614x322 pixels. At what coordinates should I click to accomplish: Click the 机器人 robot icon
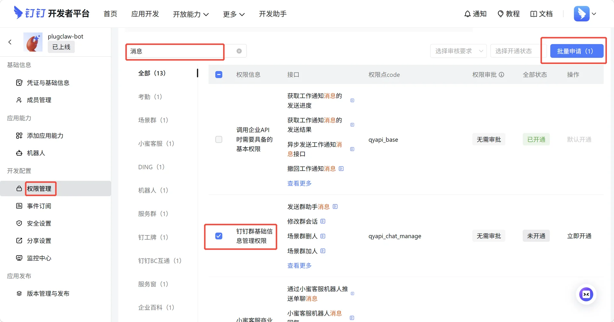(19, 153)
